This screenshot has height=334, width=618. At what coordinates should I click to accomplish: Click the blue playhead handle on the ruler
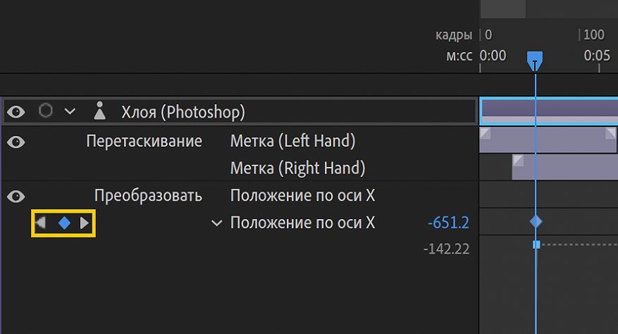pyautogui.click(x=535, y=59)
